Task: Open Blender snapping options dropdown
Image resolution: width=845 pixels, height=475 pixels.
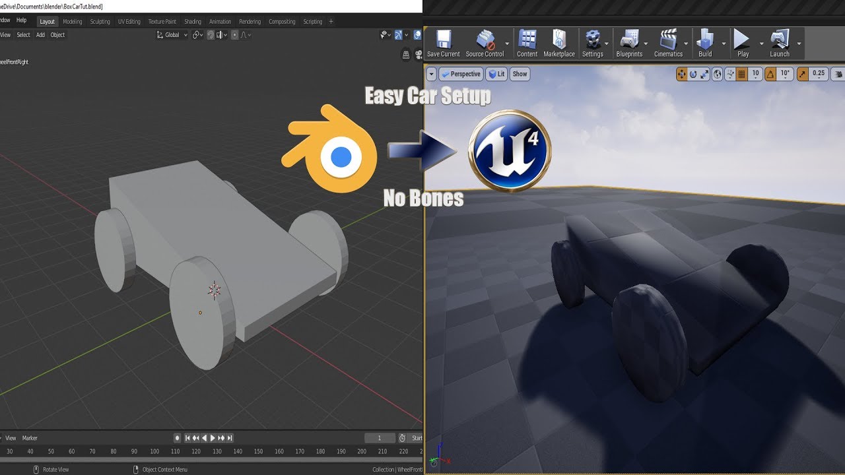Action: [x=222, y=35]
